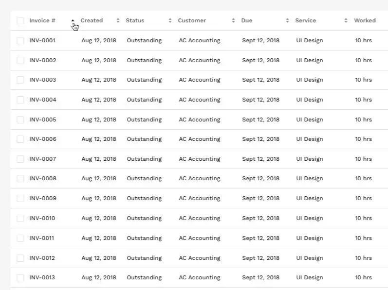Click 10 hrs worked in INV-0012 row
Viewport: 388px width, 290px height.
pyautogui.click(x=363, y=258)
